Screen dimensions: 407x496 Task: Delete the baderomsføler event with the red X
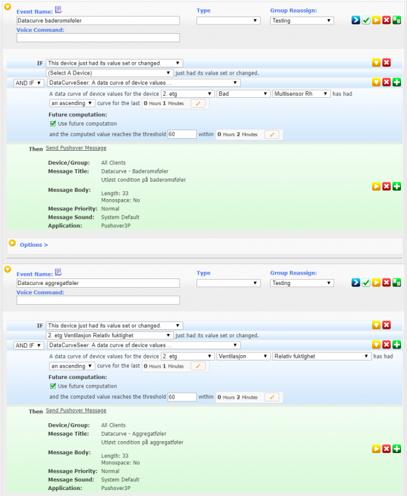click(x=386, y=21)
